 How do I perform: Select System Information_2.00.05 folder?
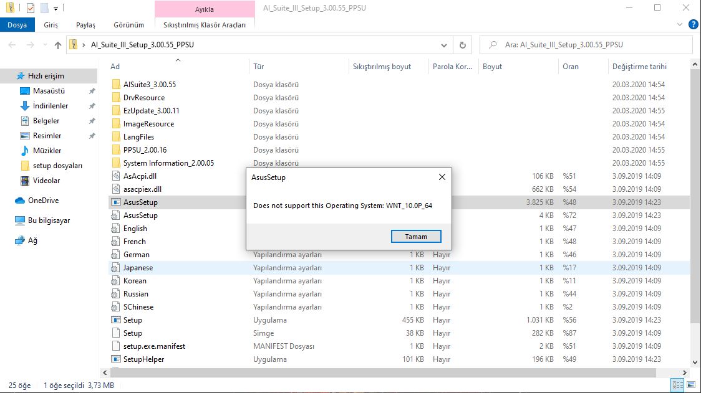168,163
